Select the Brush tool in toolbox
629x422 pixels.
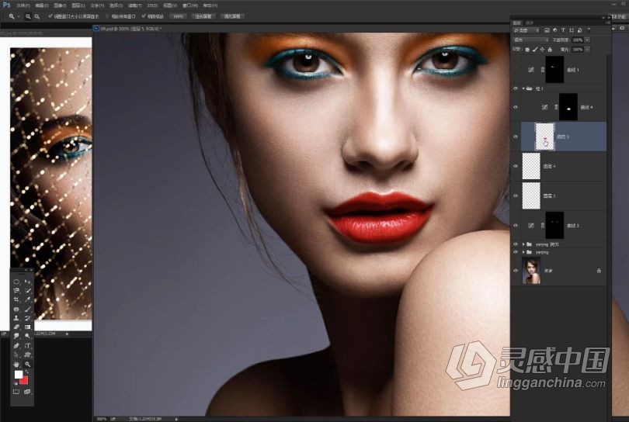[27, 310]
